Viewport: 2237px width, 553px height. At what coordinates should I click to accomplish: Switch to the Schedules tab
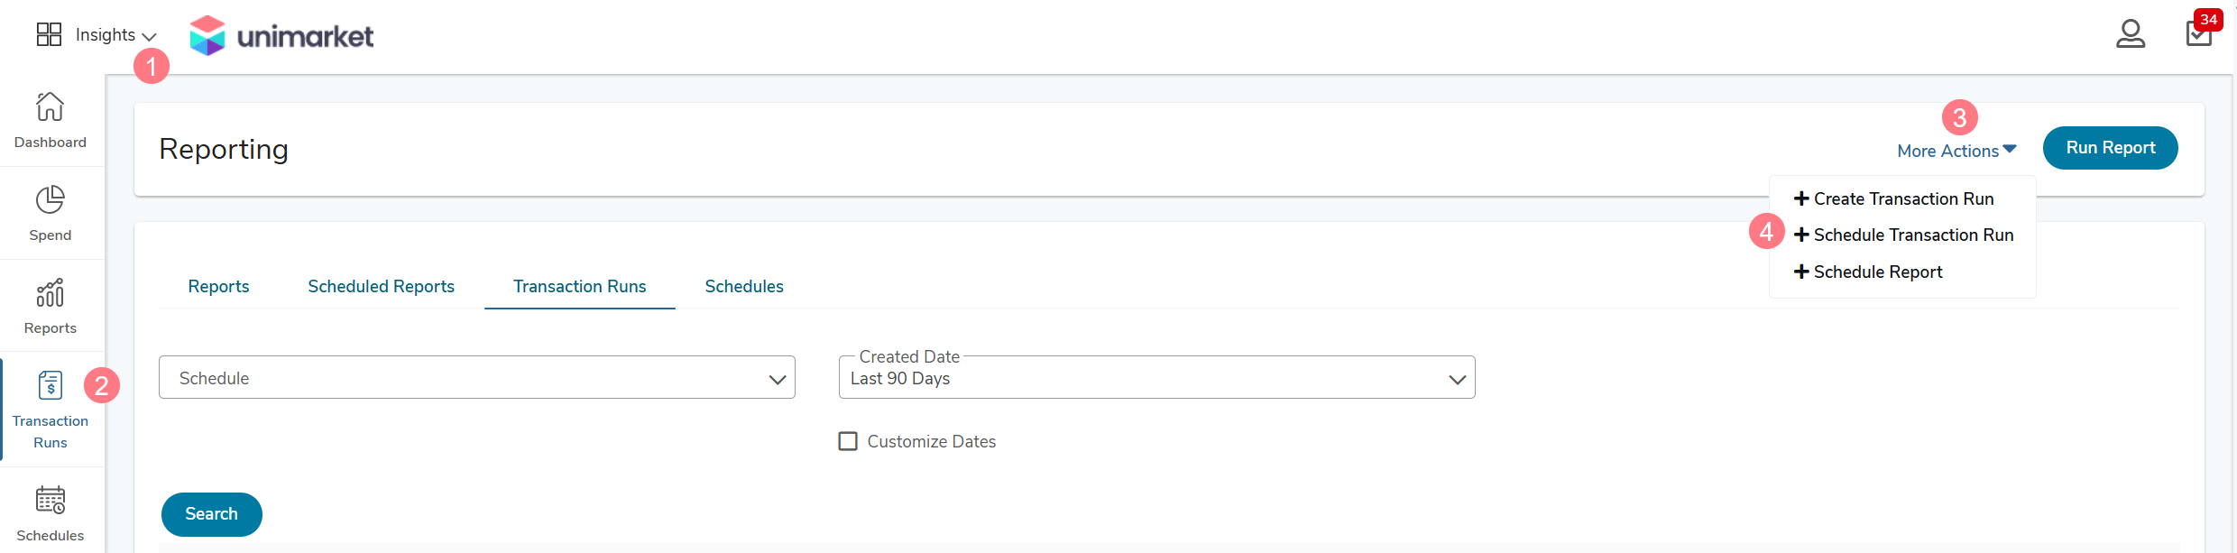(744, 286)
